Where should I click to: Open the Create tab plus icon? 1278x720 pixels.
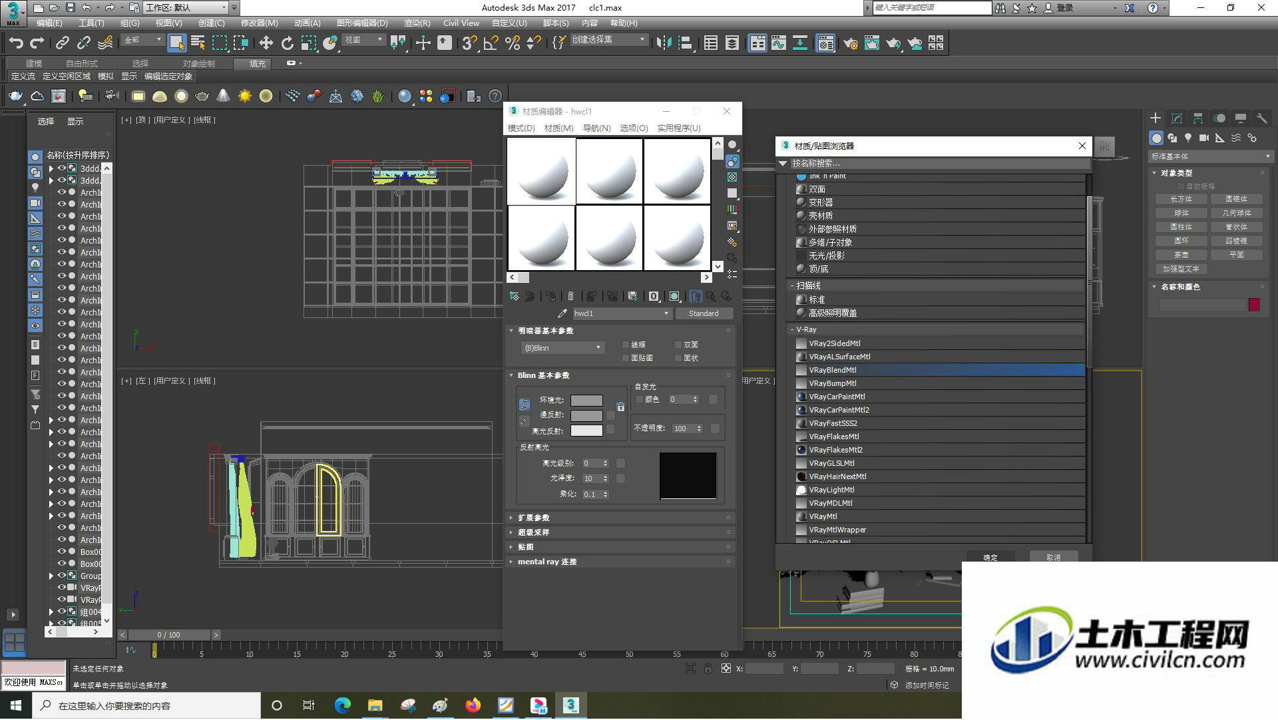tap(1156, 118)
